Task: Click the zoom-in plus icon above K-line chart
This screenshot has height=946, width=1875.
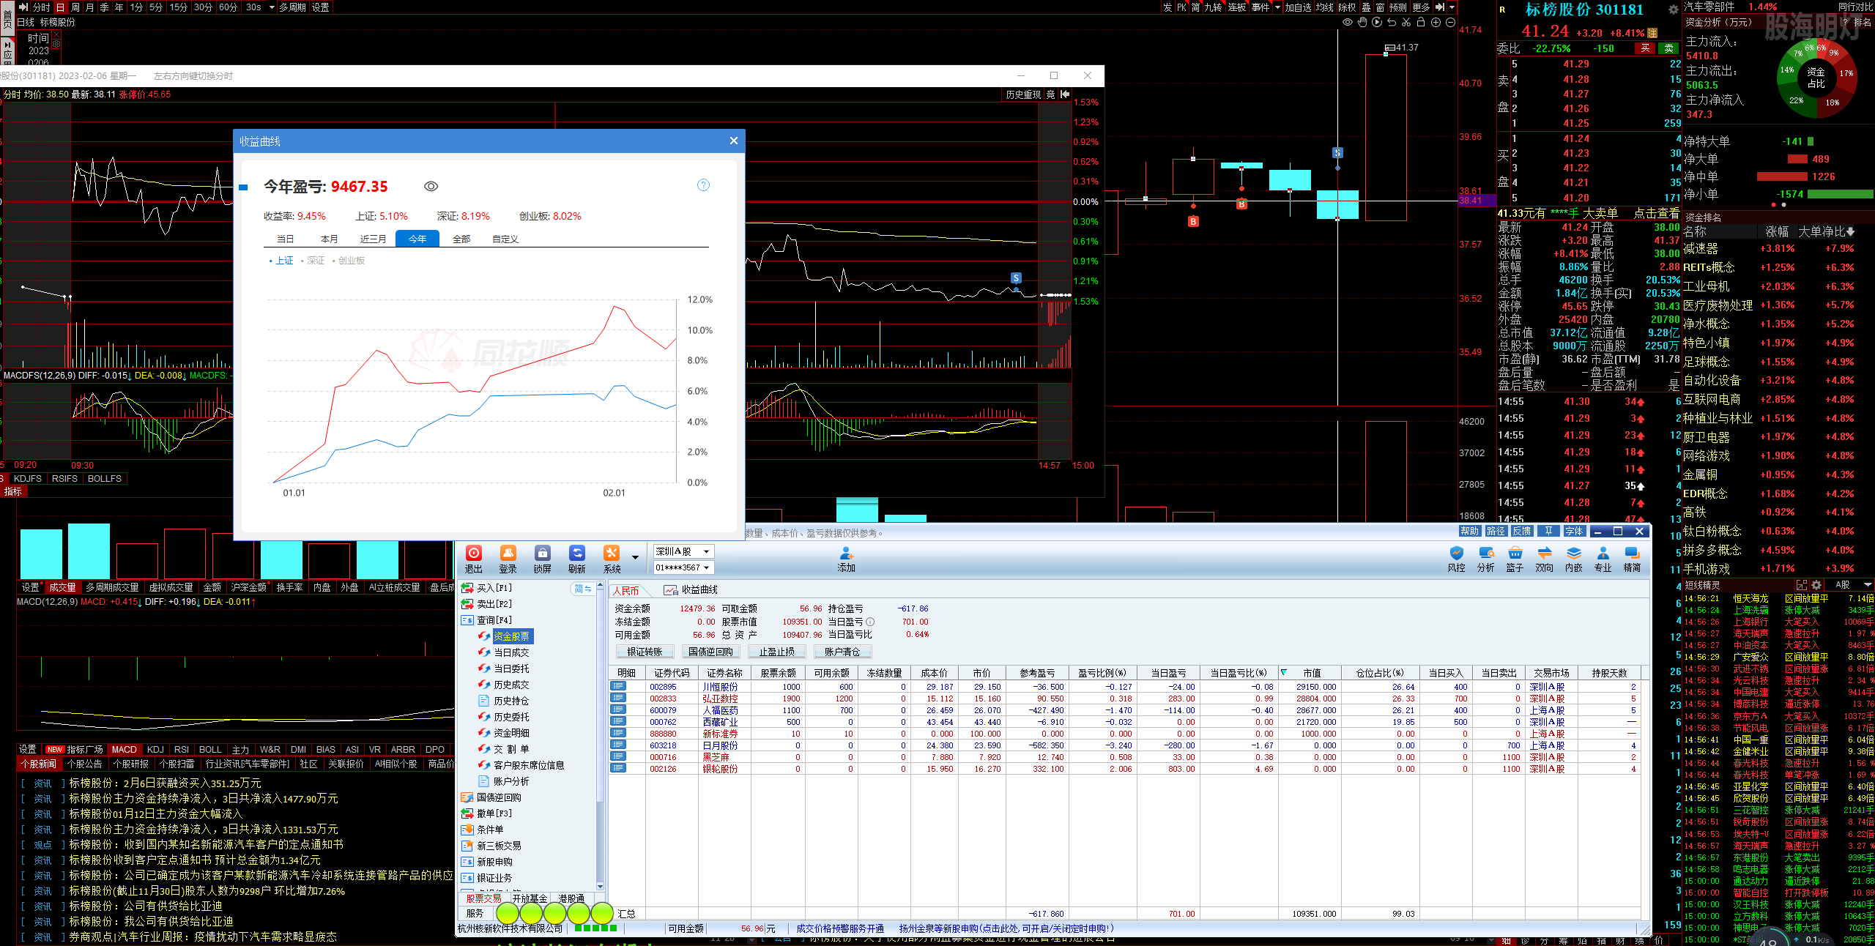Action: pyautogui.click(x=1436, y=22)
